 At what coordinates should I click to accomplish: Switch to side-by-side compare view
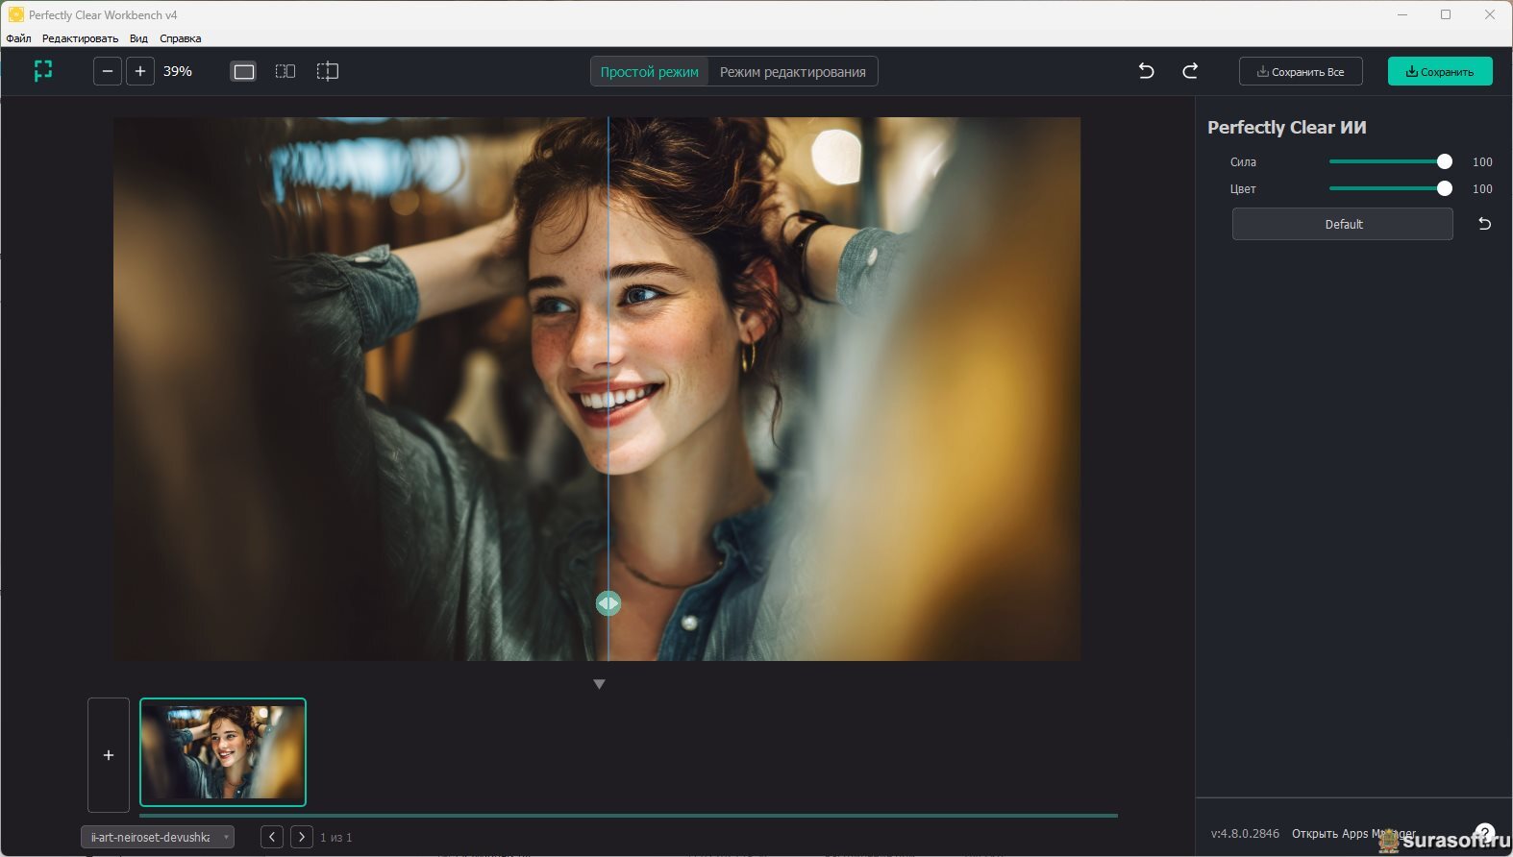(x=285, y=71)
